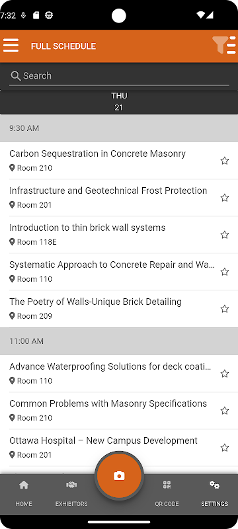Image resolution: width=238 pixels, height=529 pixels.
Task: Open the Exhibitors tab
Action: 71,494
